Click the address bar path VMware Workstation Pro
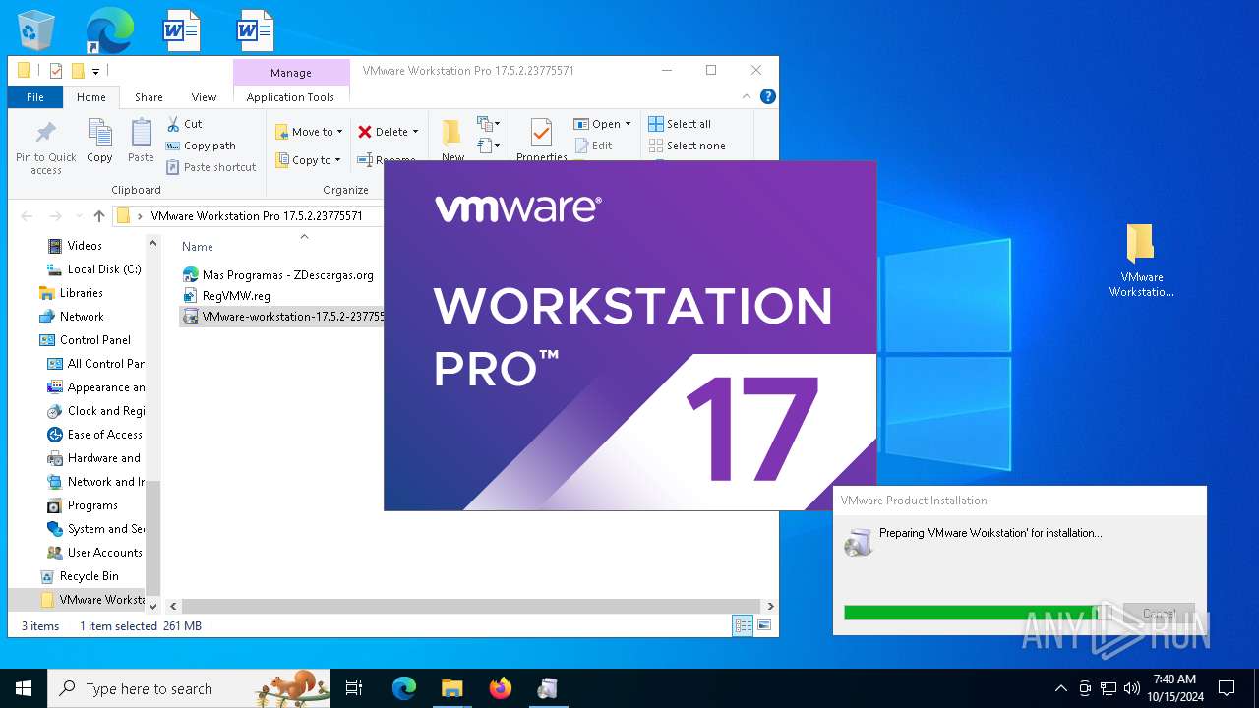The height and width of the screenshot is (708, 1259). point(257,216)
